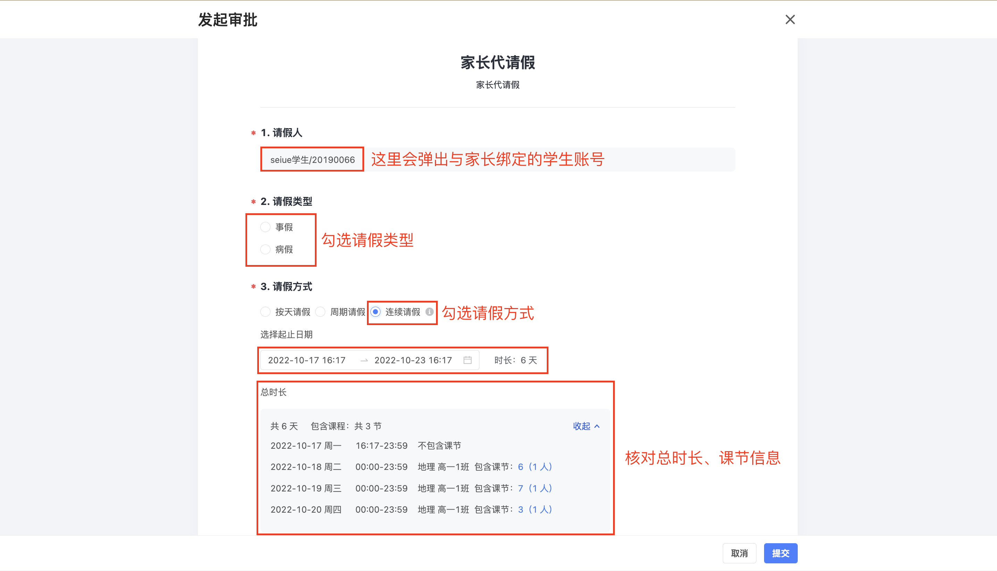
Task: Click the start date 2022-10-17 16:17
Action: [307, 360]
